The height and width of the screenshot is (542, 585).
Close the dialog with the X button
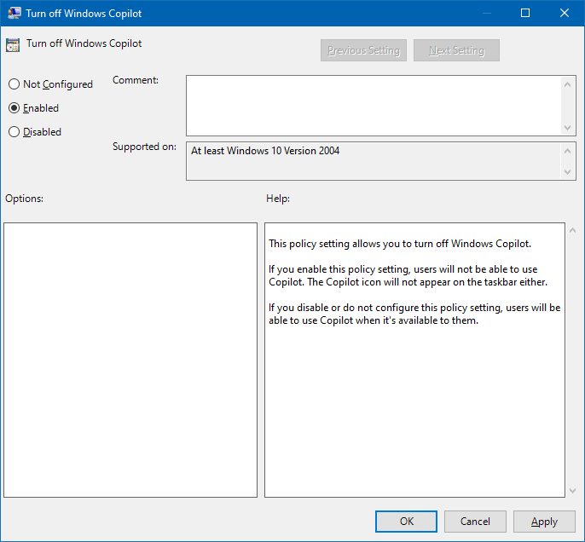[x=565, y=13]
